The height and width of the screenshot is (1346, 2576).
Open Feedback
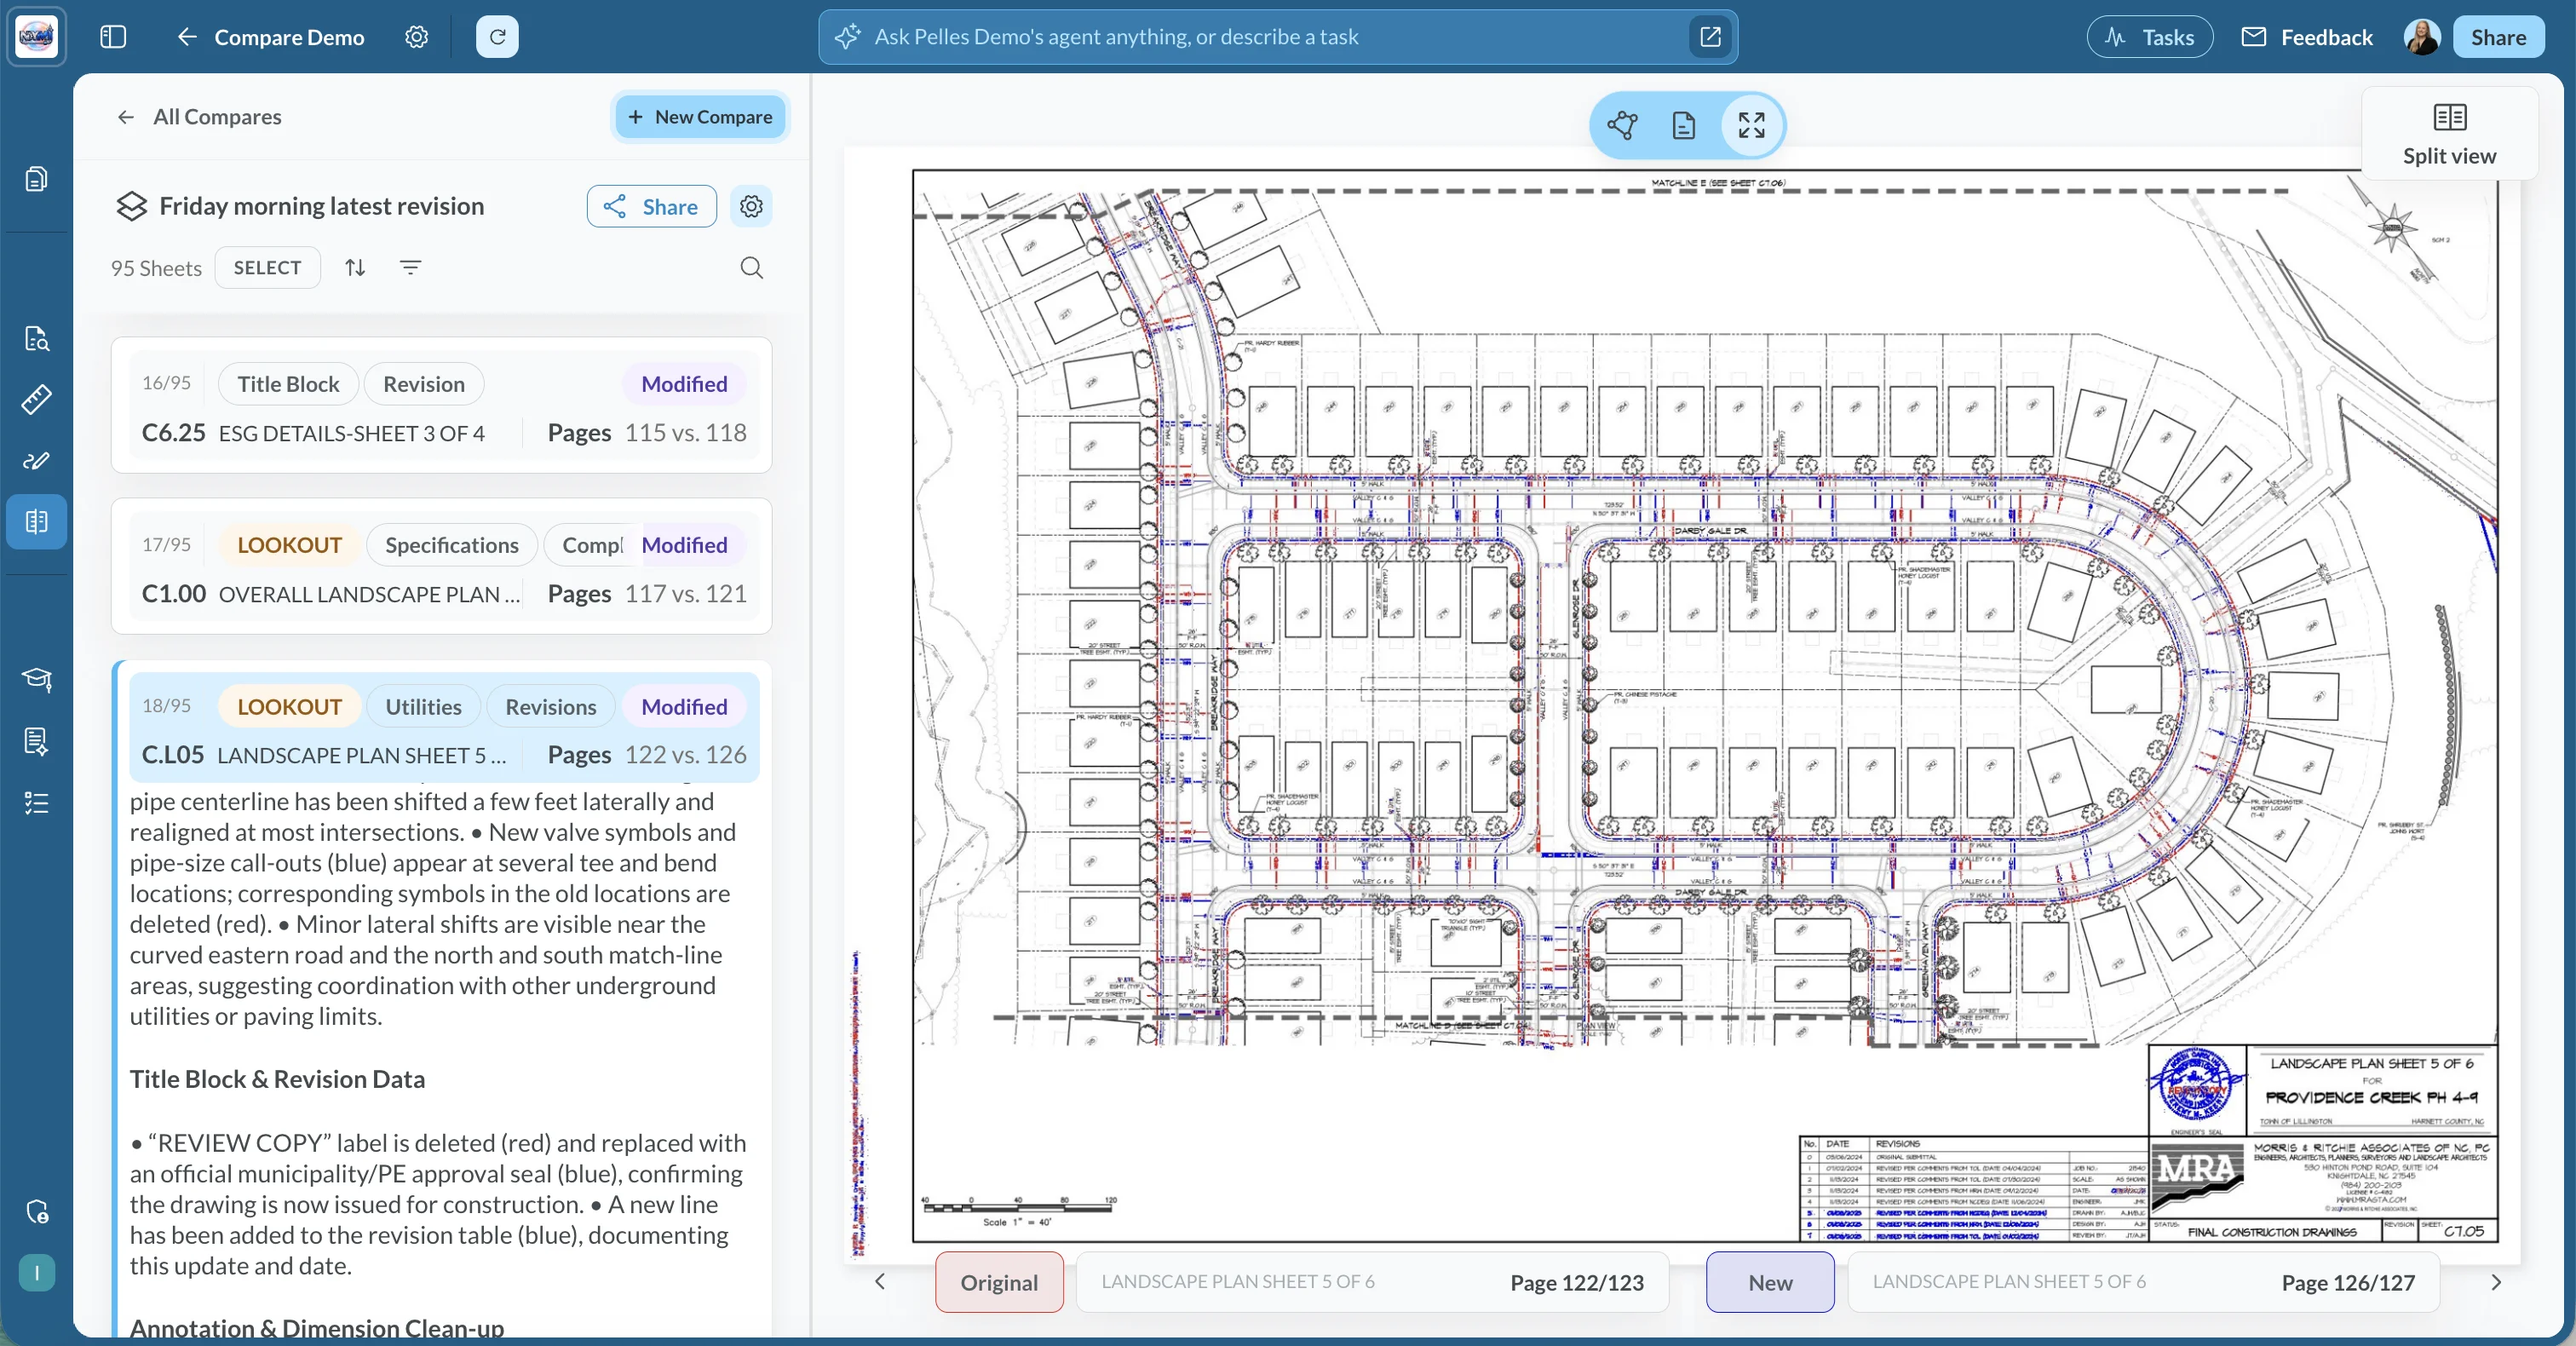[2307, 37]
